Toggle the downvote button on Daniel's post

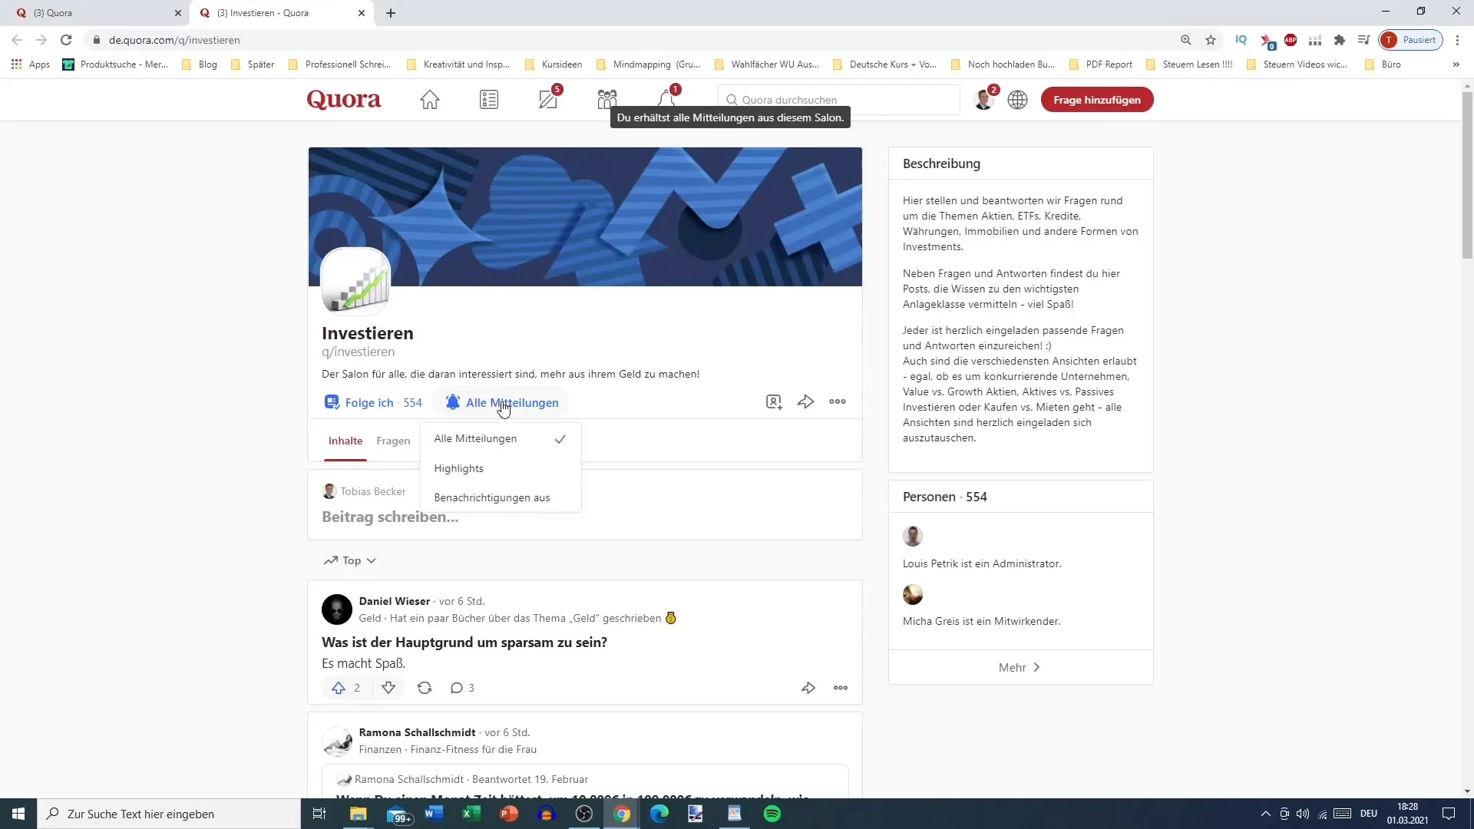pyautogui.click(x=388, y=689)
